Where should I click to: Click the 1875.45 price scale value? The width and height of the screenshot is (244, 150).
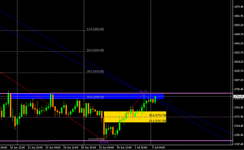click(239, 7)
